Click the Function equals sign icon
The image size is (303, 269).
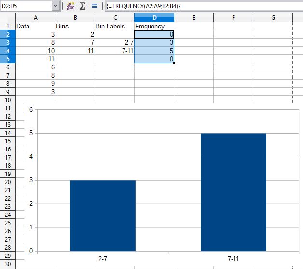tap(95, 6)
